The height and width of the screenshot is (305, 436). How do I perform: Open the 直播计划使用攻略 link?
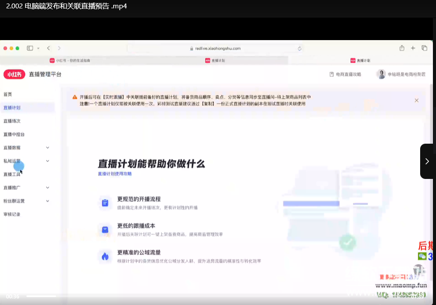tap(115, 174)
